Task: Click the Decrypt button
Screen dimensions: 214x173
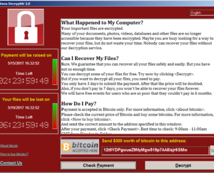Action: (179, 165)
